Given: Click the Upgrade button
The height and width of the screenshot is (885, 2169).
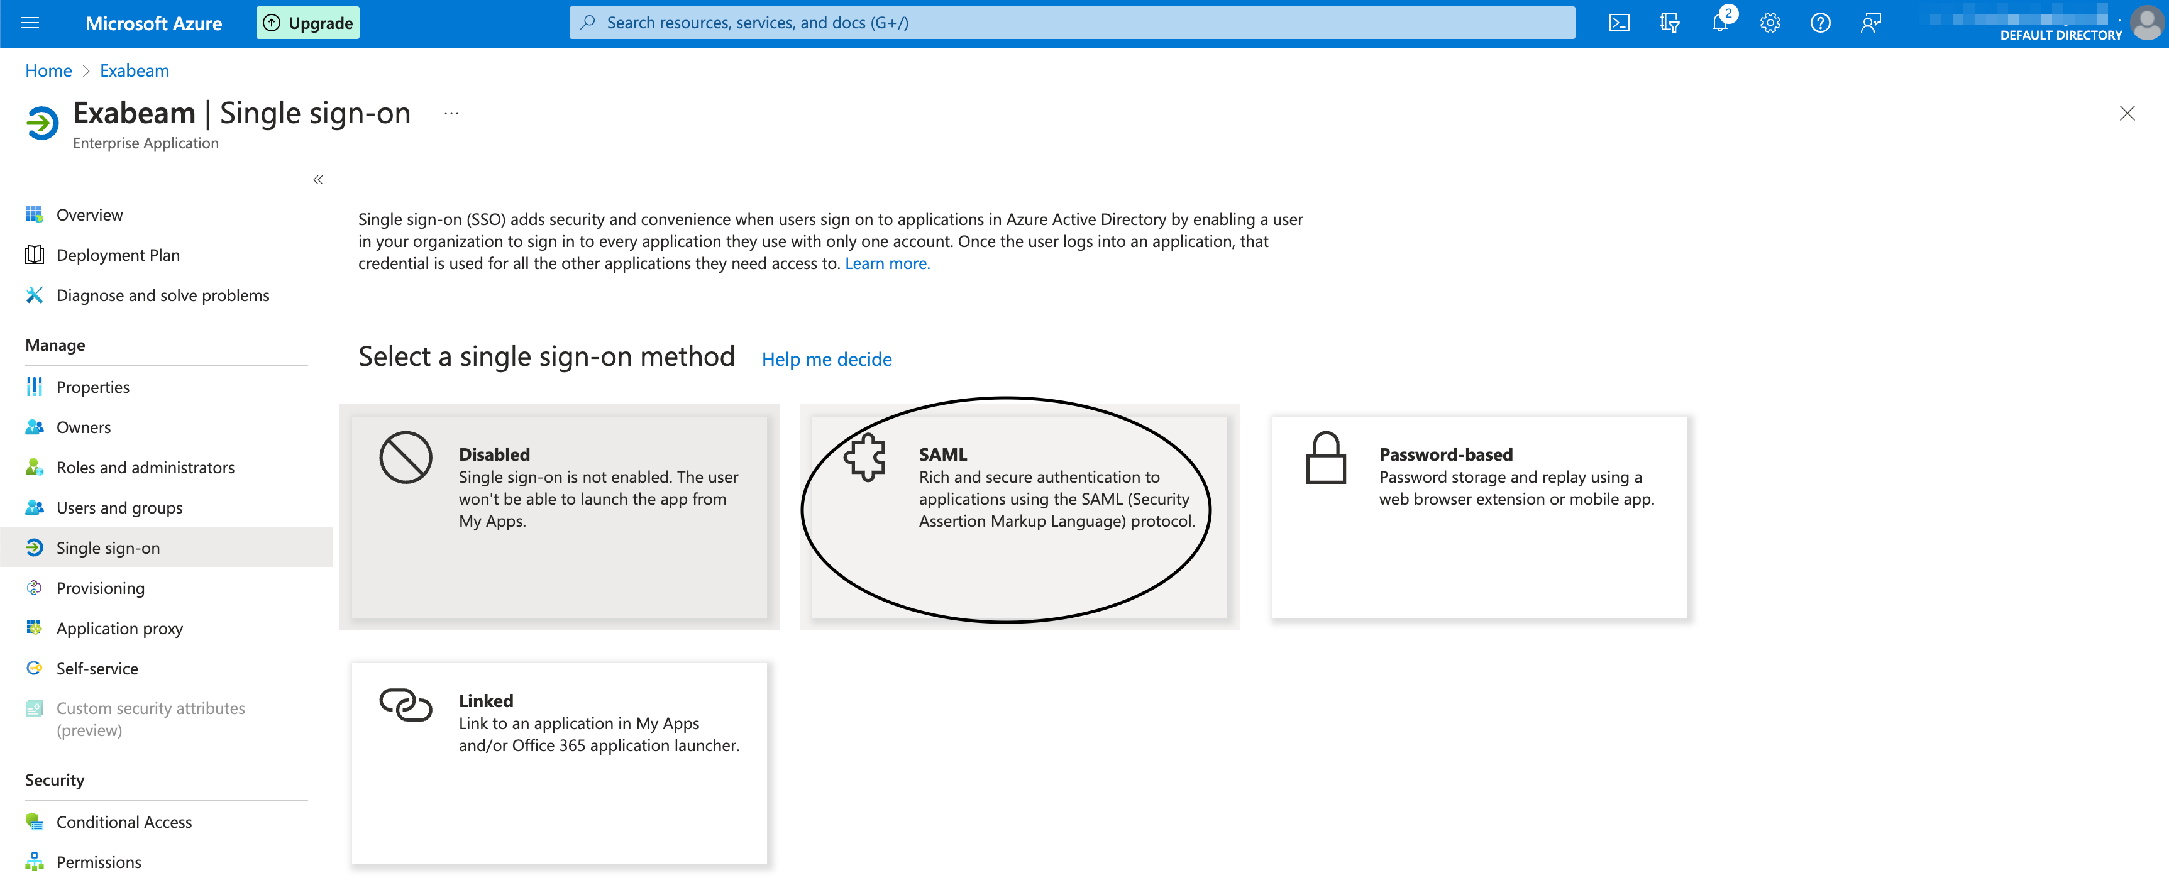Looking at the screenshot, I should click(308, 23).
